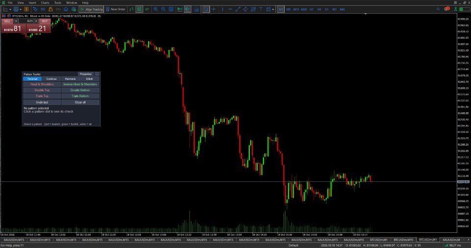Click the New Order button
The width and height of the screenshot is (471, 248).
click(x=116, y=9)
